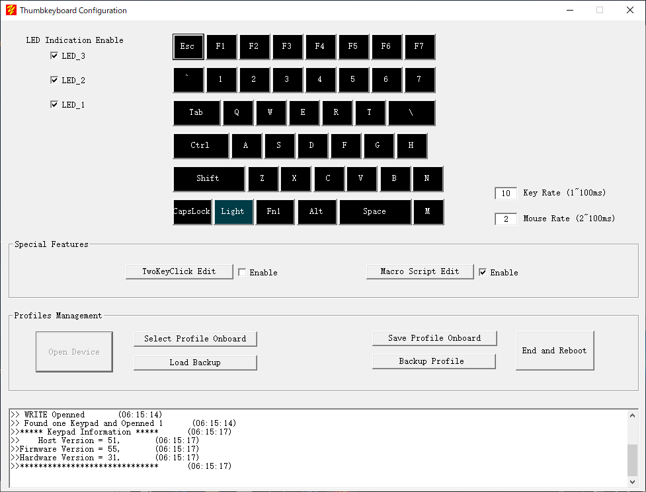Click the number 1 key
Image resolution: width=646 pixels, height=492 pixels.
coord(222,80)
